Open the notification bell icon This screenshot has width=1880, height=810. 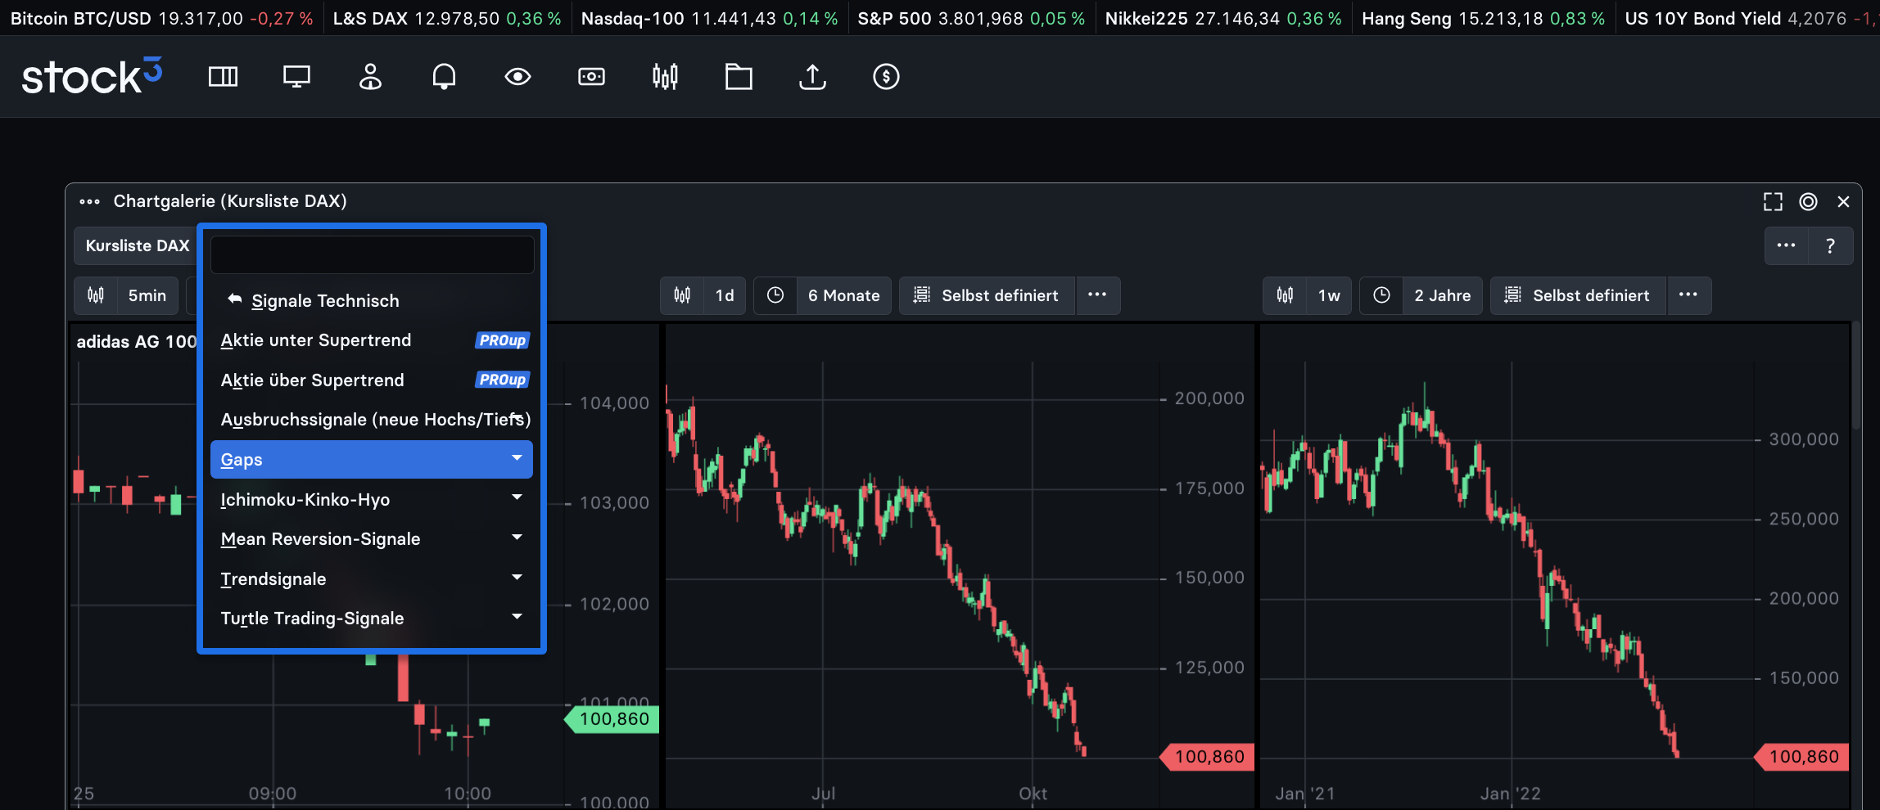point(444,77)
